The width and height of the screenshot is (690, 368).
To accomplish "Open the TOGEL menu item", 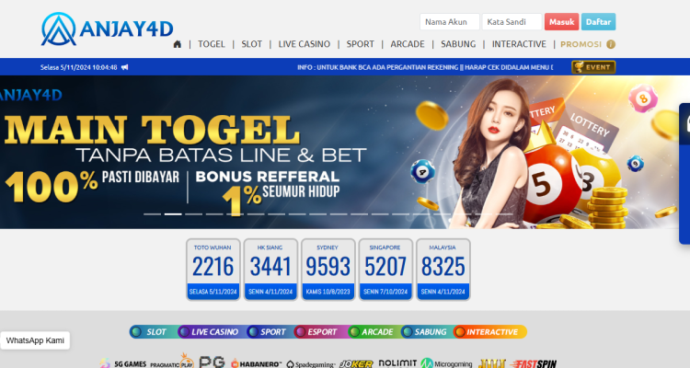I will point(212,44).
